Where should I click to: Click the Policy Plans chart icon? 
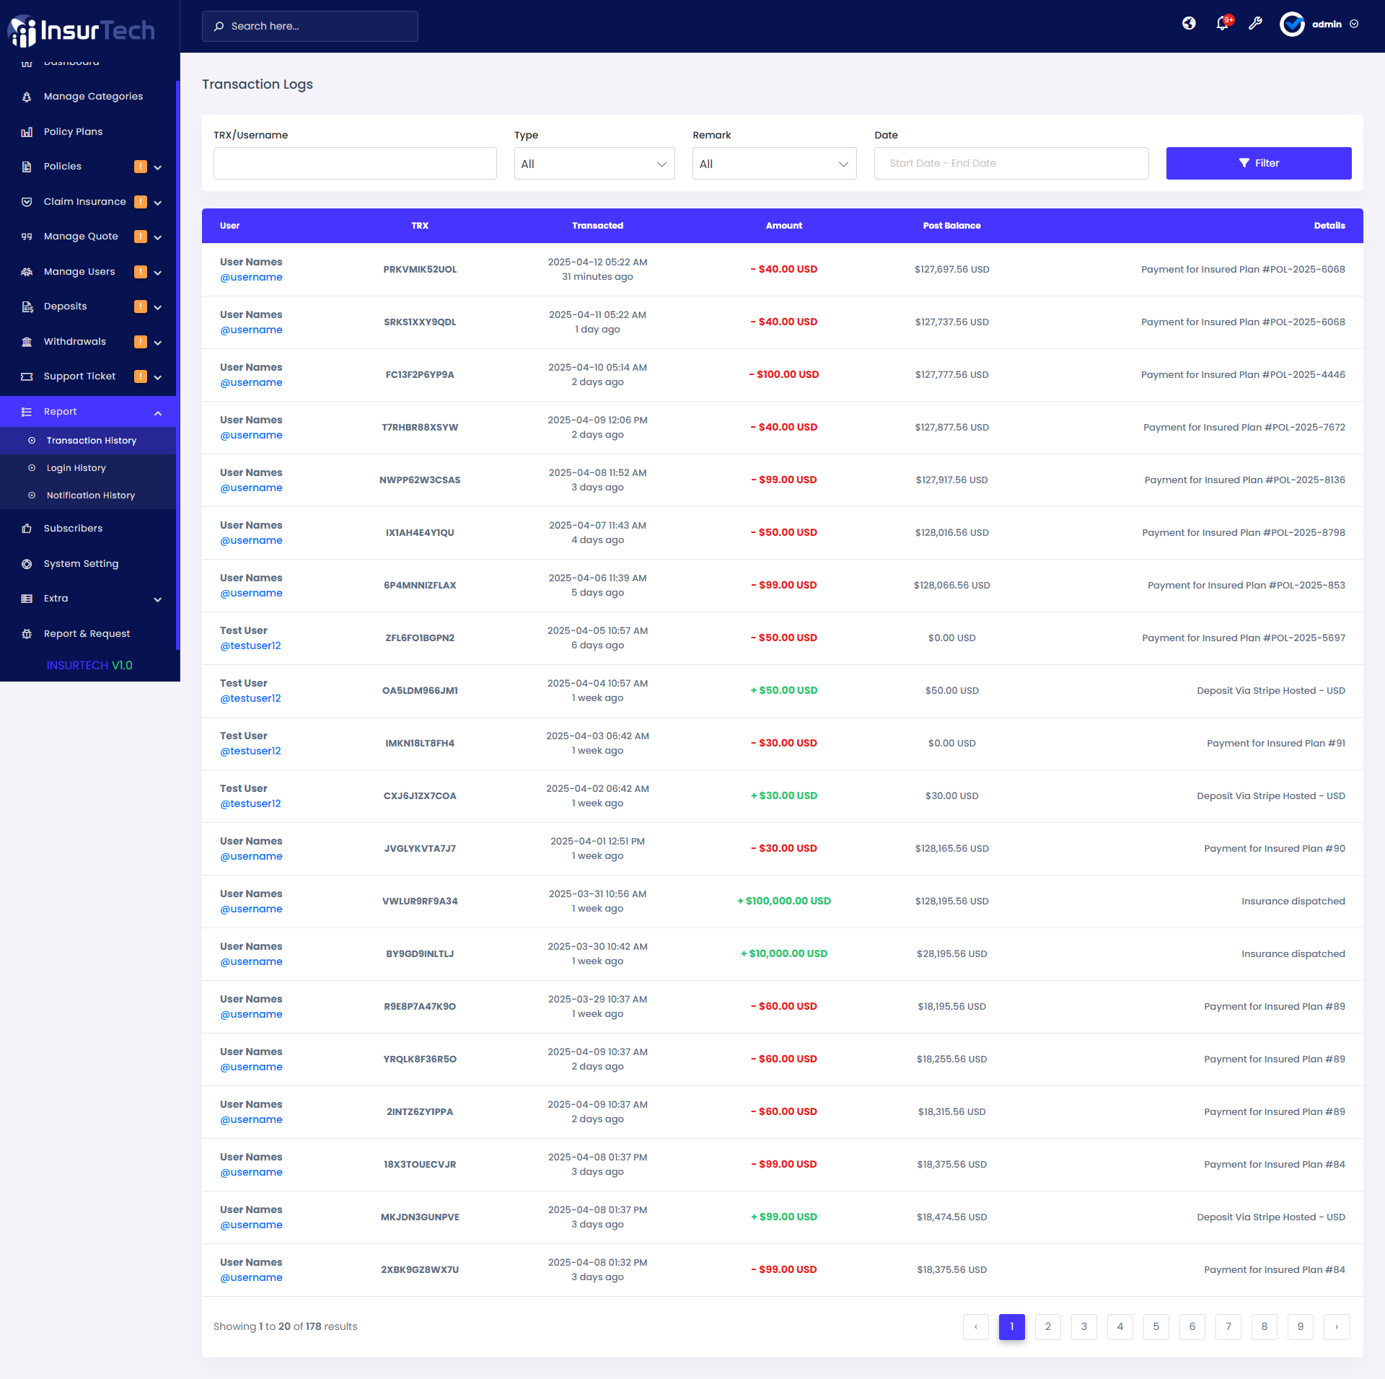click(x=27, y=132)
